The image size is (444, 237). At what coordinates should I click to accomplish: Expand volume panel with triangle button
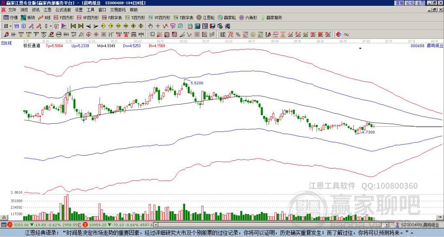(4, 217)
